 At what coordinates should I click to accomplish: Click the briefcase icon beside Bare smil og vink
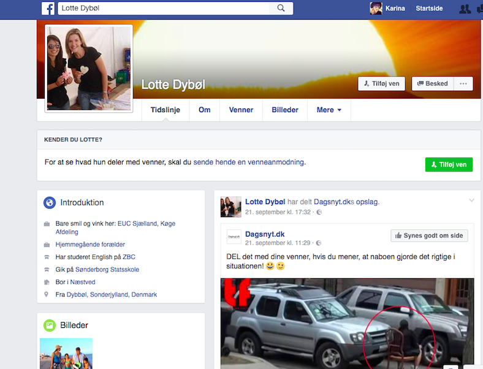(x=47, y=224)
